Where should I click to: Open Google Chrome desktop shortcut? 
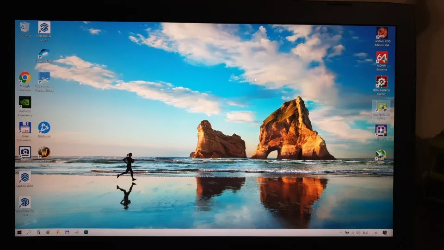click(x=25, y=81)
